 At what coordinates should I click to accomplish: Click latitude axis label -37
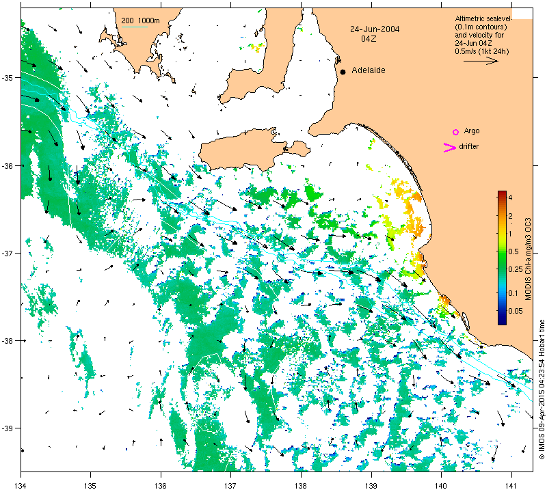click(8, 253)
